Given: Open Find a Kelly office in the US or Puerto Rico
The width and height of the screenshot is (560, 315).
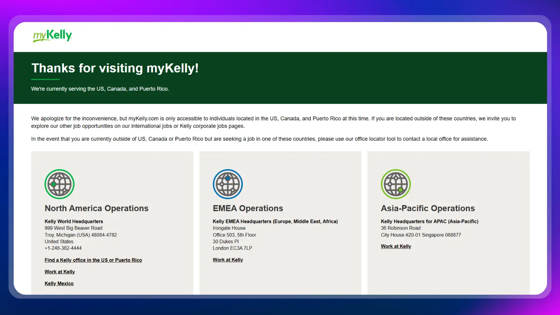Looking at the screenshot, I should [93, 260].
